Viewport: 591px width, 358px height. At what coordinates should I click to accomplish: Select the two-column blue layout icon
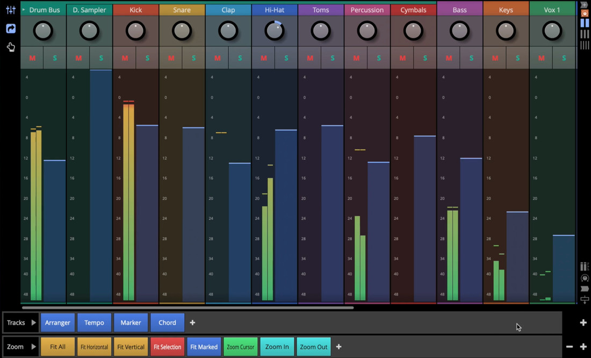point(585,23)
